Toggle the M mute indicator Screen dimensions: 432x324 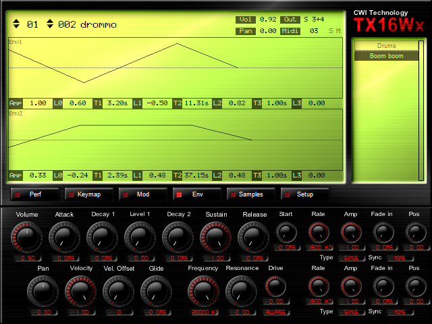pos(338,31)
